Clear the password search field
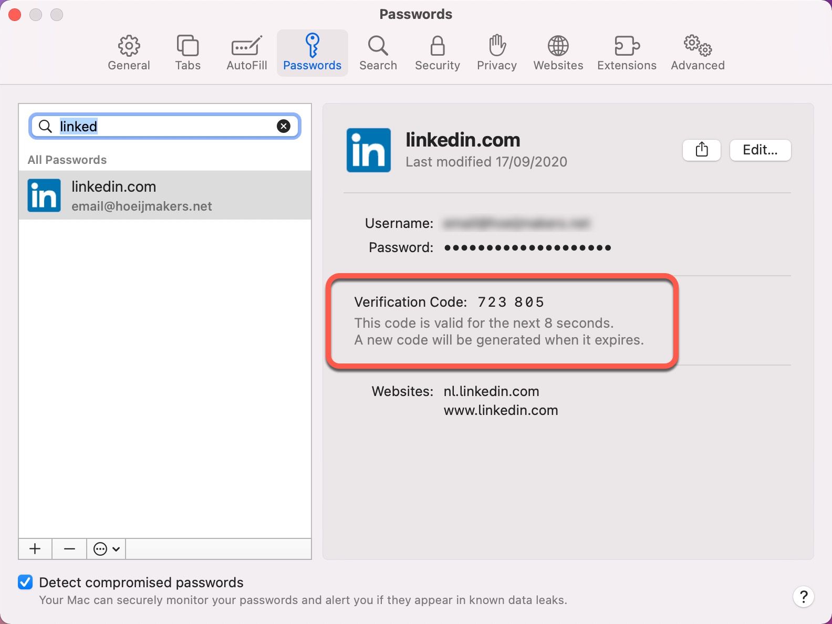 click(x=284, y=126)
